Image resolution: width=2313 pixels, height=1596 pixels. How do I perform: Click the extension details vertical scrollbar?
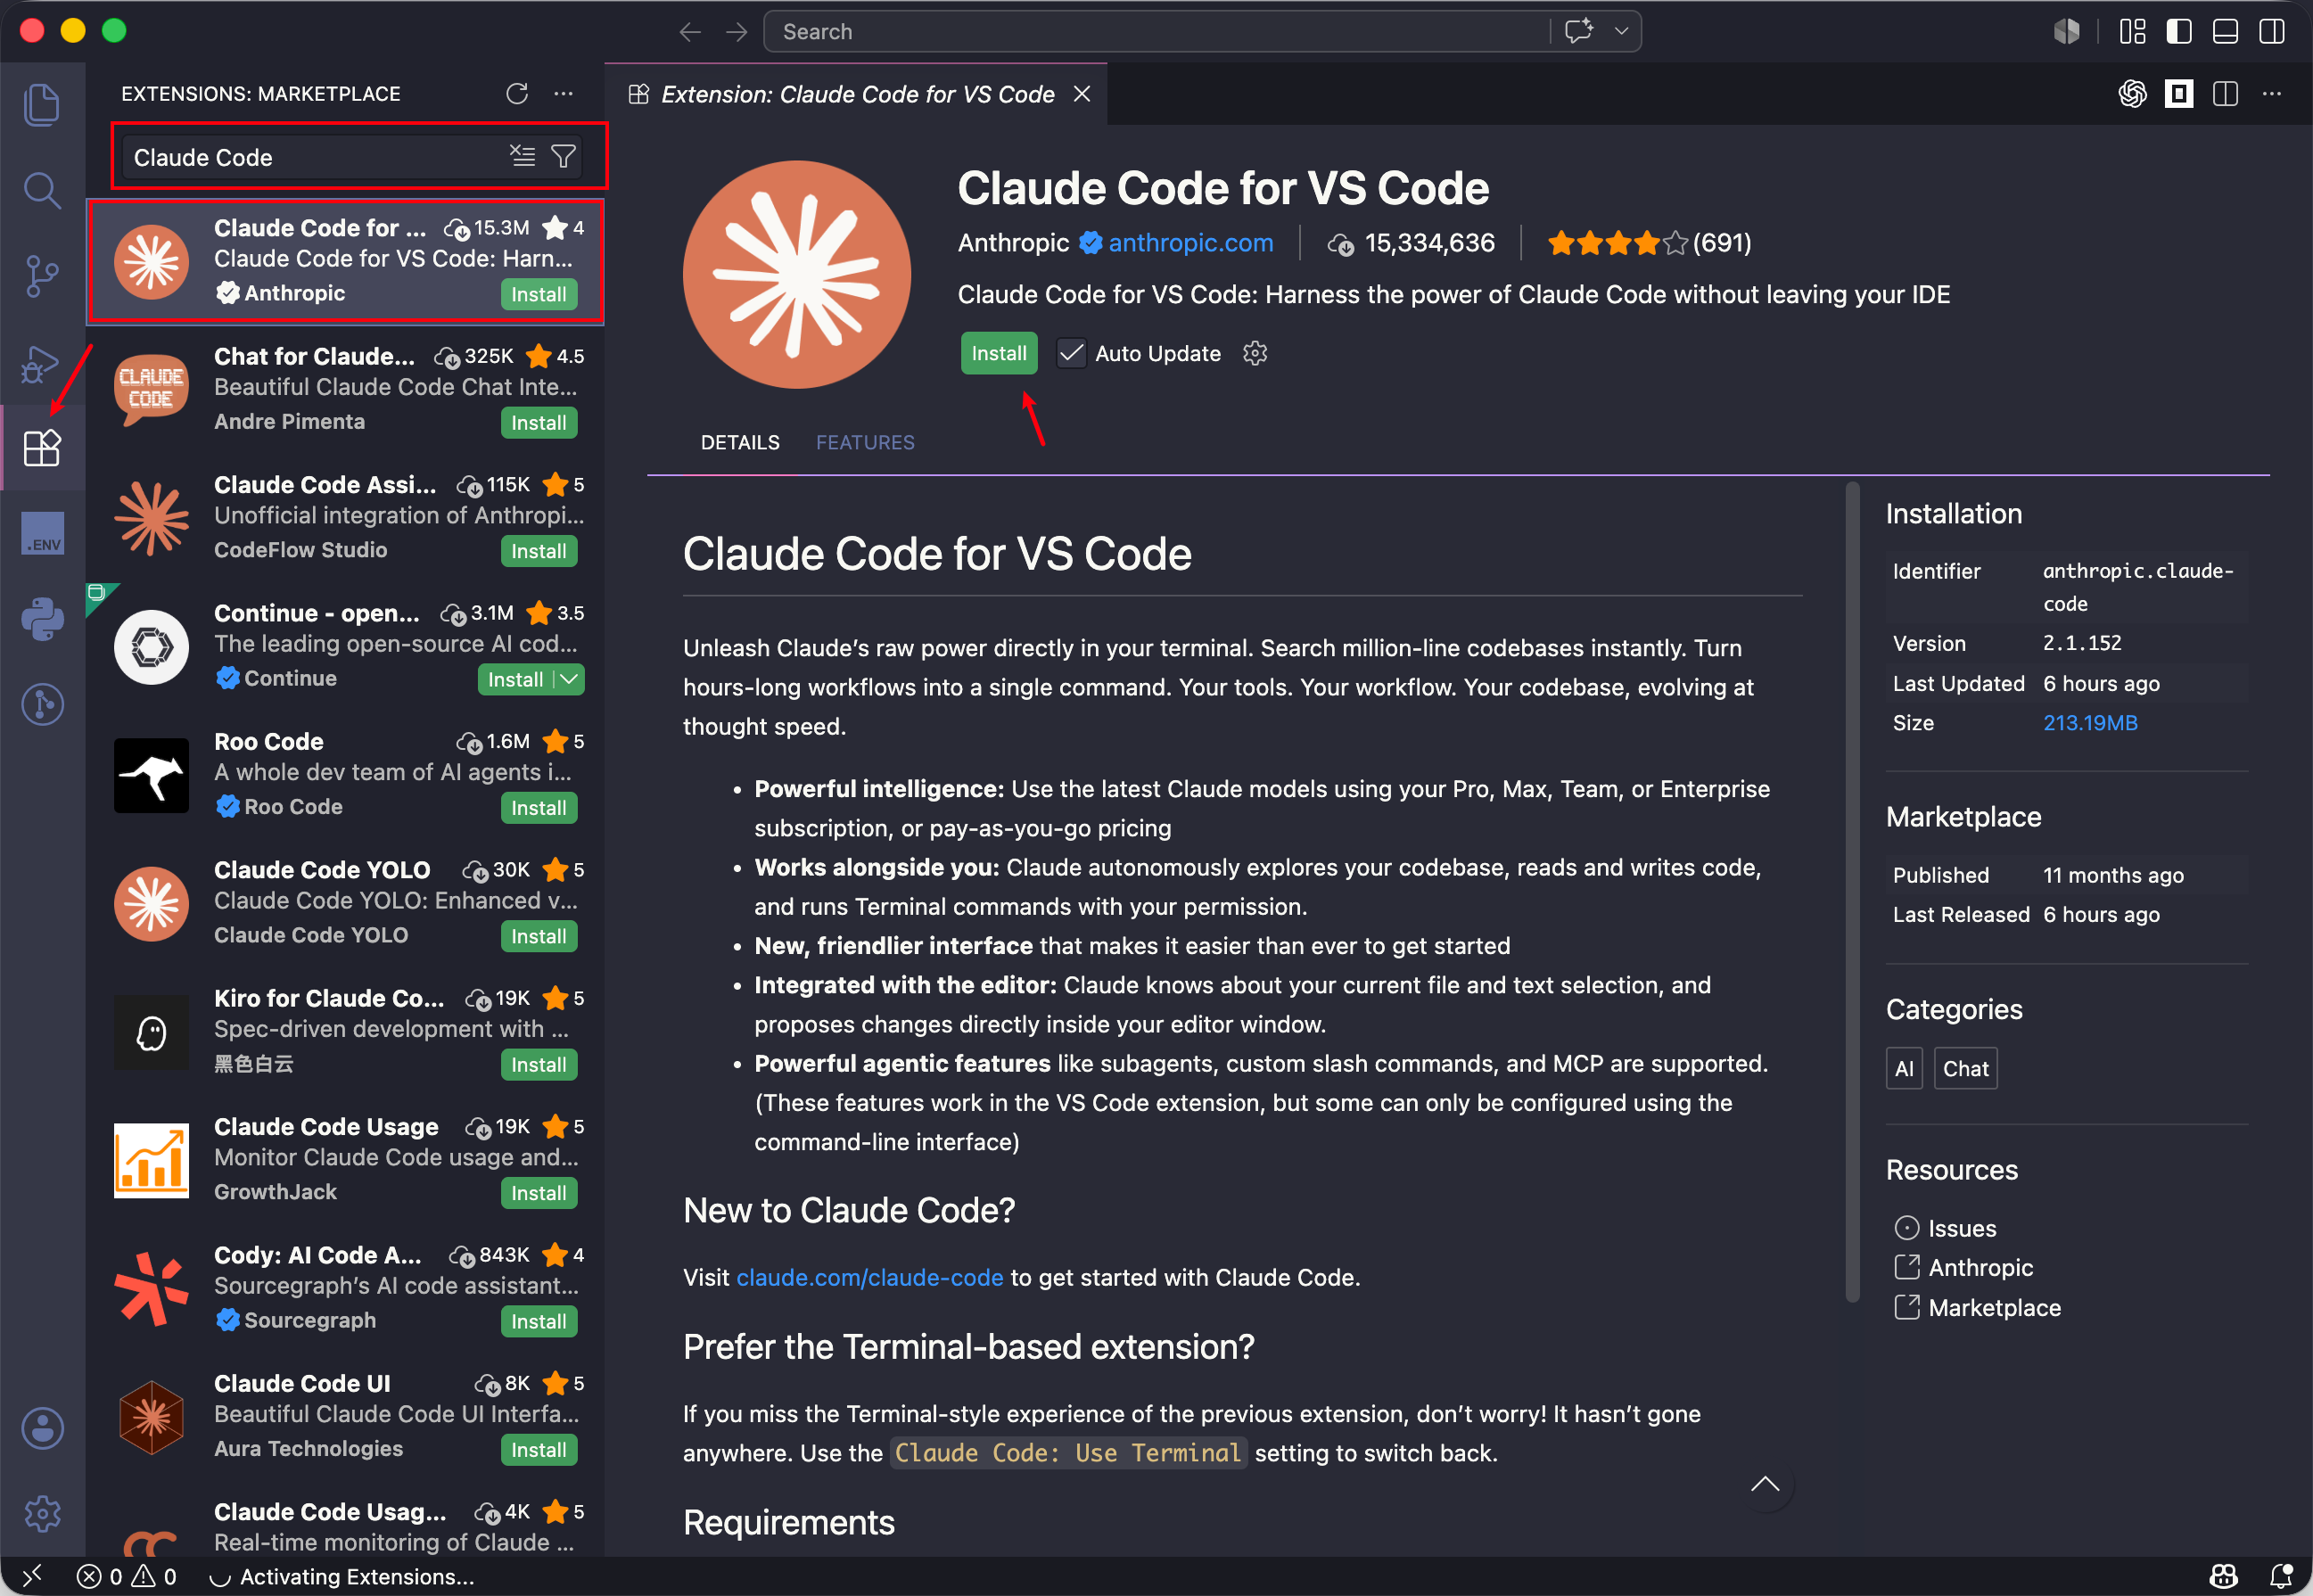coord(1852,892)
